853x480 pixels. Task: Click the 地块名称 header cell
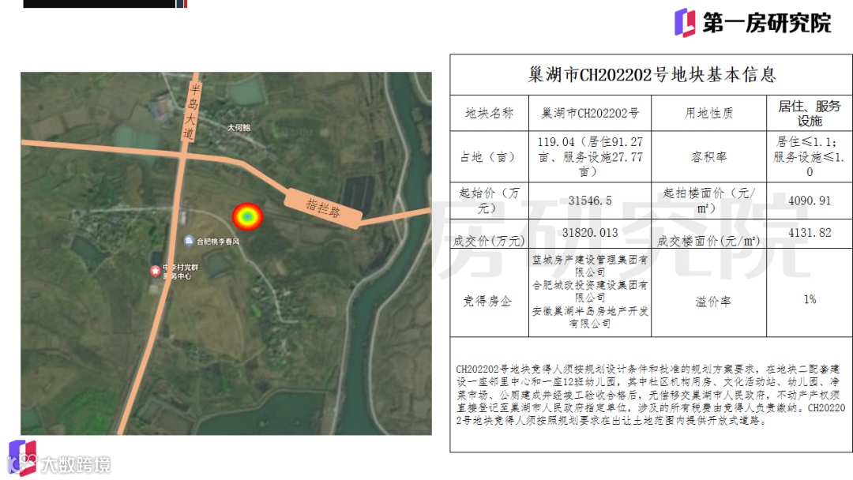point(489,113)
